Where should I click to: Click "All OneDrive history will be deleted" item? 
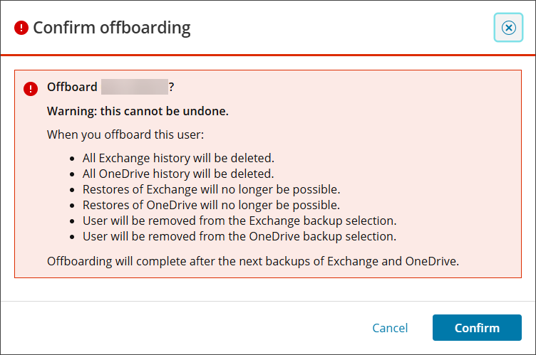tap(178, 173)
